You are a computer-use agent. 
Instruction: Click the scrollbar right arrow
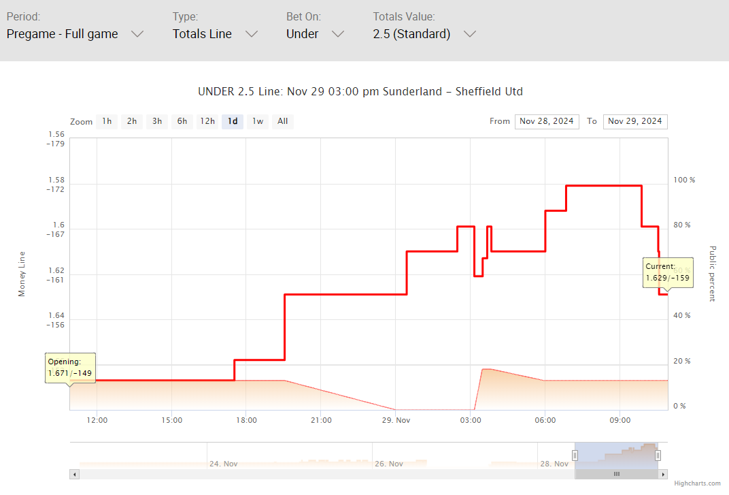click(663, 475)
